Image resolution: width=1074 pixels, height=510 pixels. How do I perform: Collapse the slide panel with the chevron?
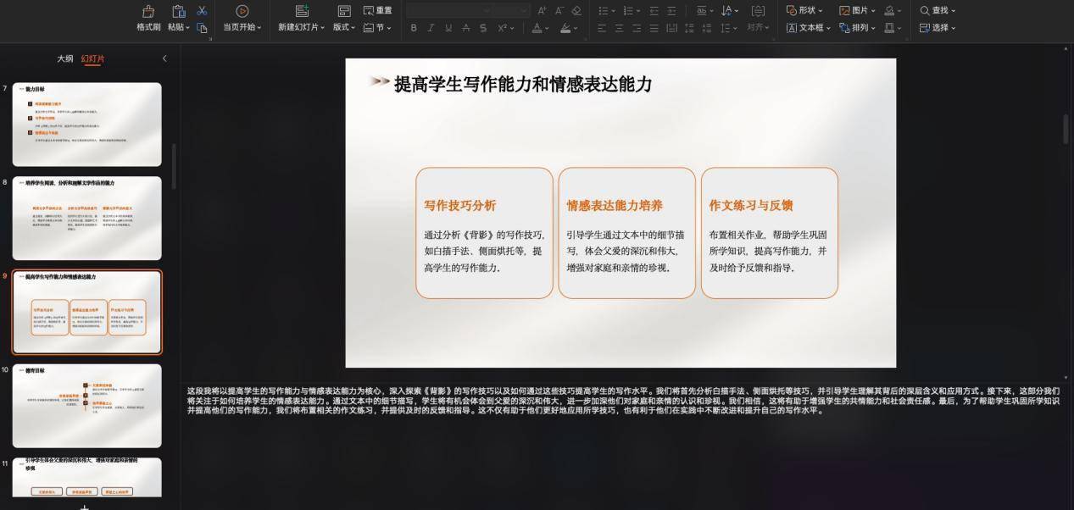tap(164, 58)
